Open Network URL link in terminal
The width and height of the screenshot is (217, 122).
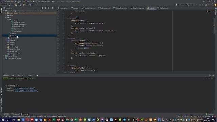(26, 91)
